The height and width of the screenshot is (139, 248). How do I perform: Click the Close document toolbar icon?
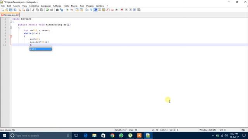click(19, 10)
